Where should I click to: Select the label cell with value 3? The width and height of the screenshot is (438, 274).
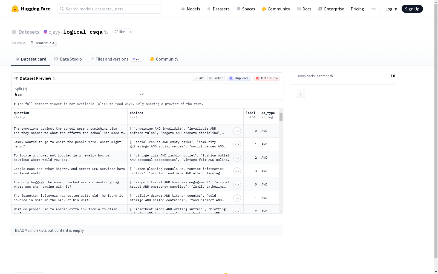[251, 171]
